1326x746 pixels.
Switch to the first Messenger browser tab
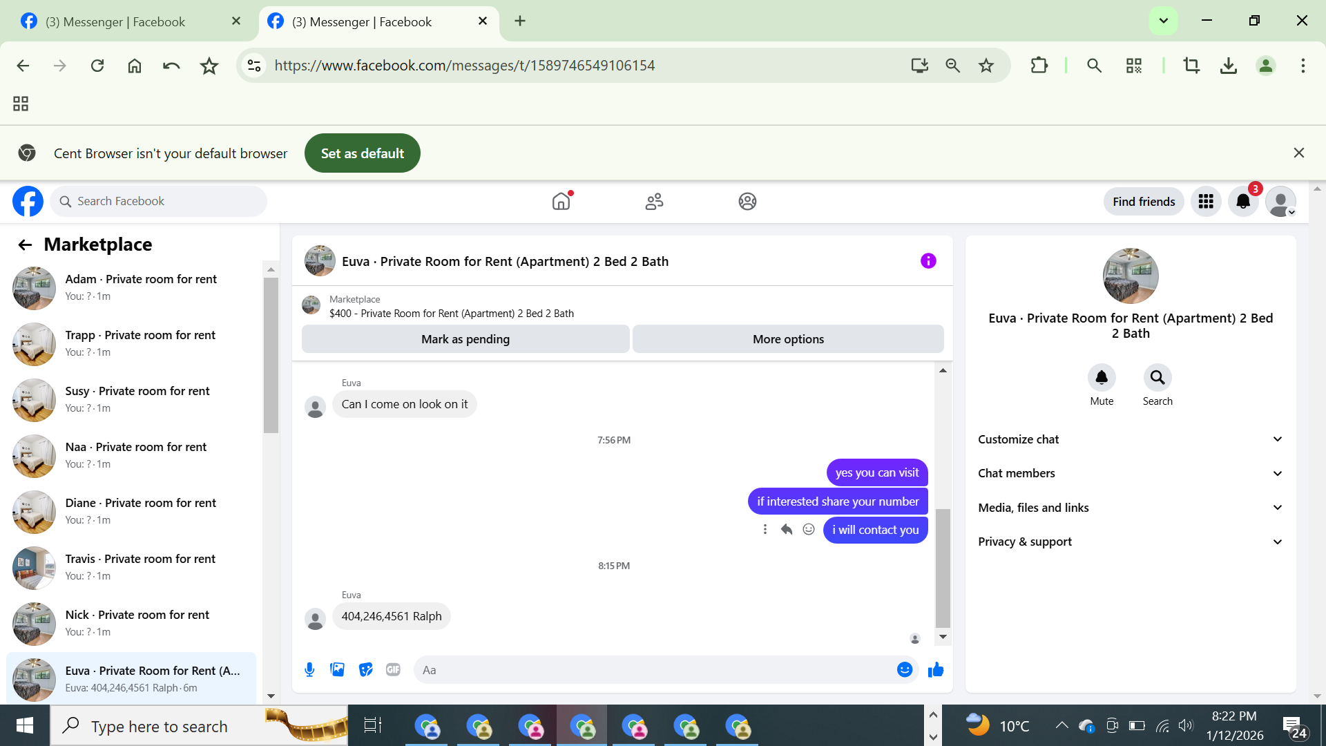(115, 21)
